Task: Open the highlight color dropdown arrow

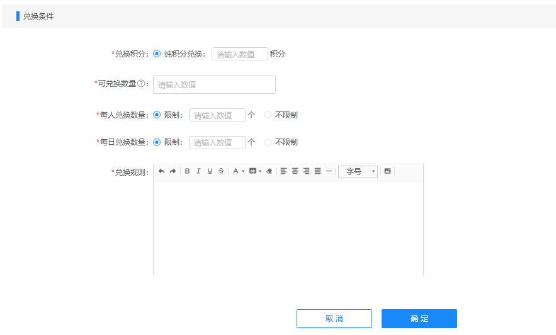Action: (x=260, y=171)
